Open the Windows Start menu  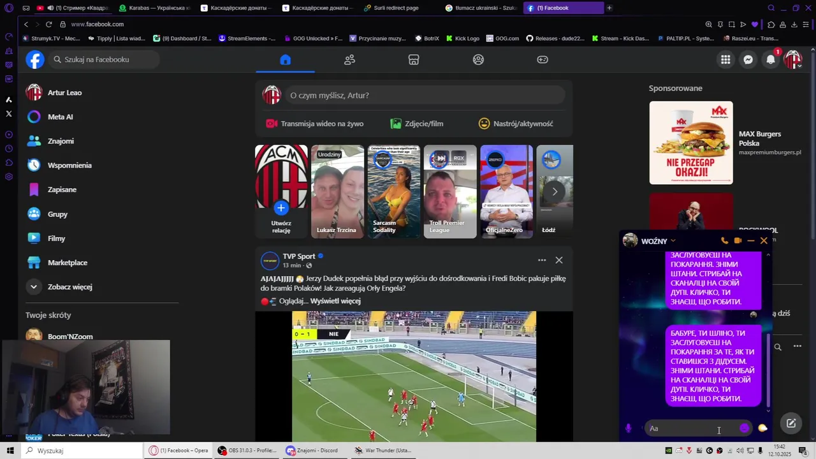(10, 451)
